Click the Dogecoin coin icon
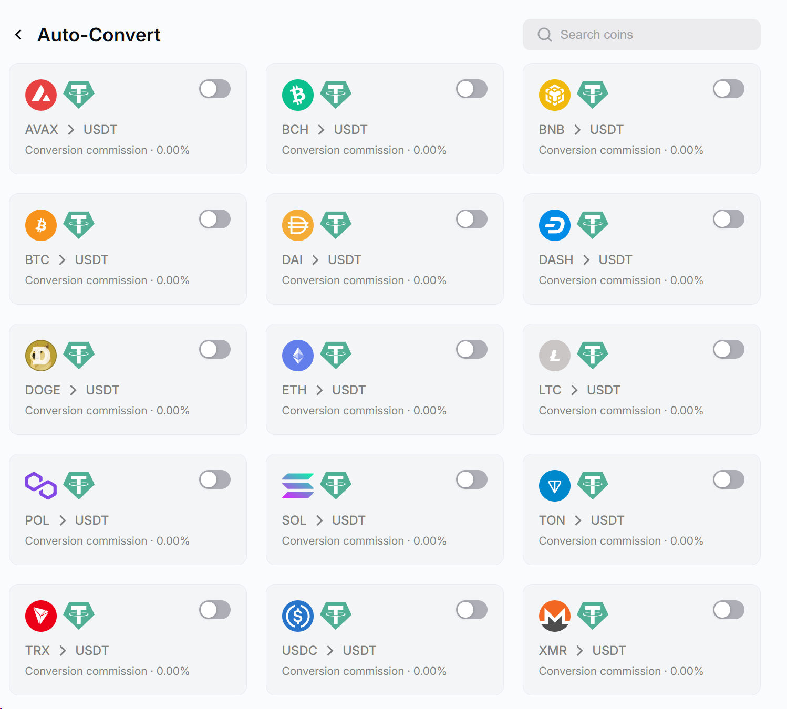 pyautogui.click(x=41, y=356)
